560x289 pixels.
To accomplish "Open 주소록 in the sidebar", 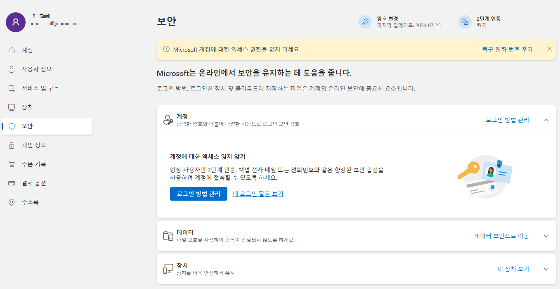I will (x=47, y=202).
